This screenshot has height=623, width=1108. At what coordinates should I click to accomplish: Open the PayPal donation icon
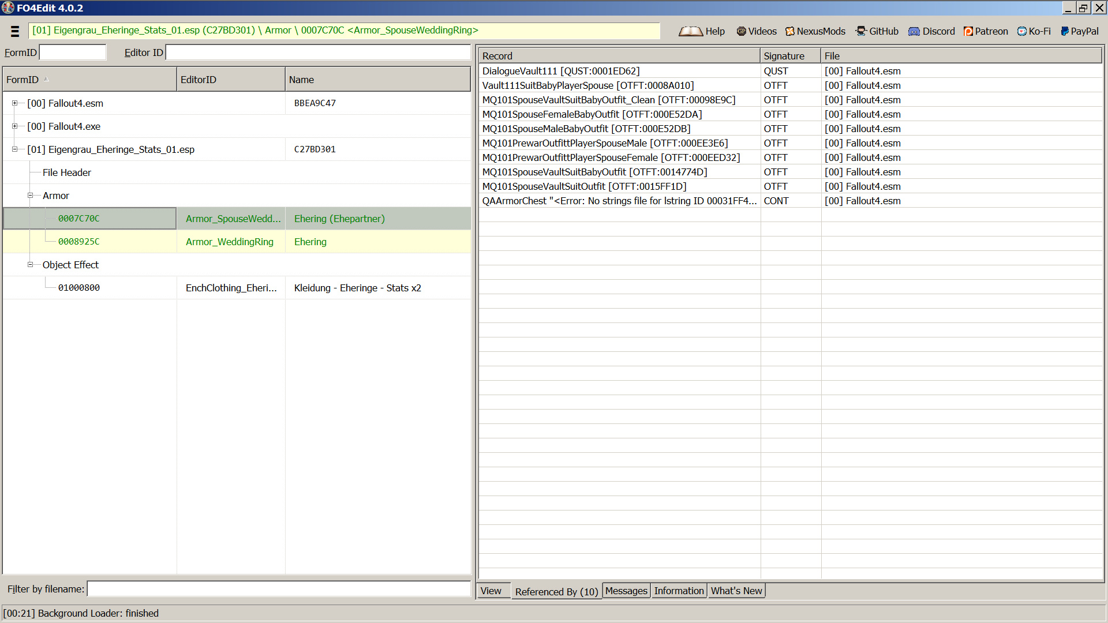coord(1065,31)
